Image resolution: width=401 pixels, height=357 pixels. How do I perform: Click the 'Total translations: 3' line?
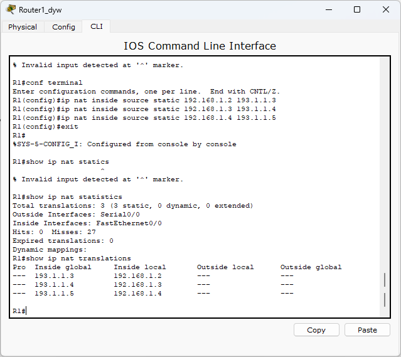coord(133,206)
